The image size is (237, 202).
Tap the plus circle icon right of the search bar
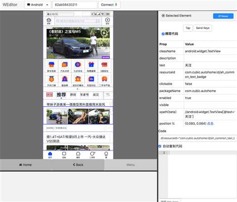click(108, 20)
